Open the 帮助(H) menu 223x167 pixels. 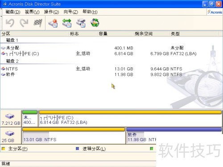tap(90, 12)
